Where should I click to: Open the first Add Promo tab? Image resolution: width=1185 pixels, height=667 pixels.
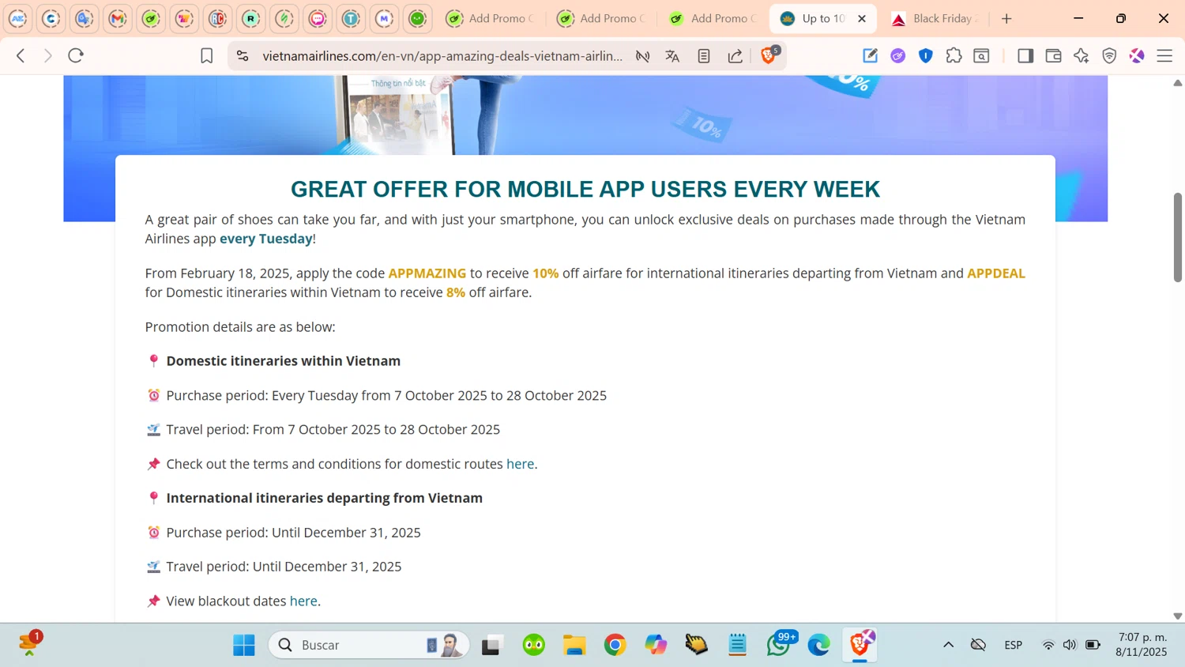click(x=490, y=18)
